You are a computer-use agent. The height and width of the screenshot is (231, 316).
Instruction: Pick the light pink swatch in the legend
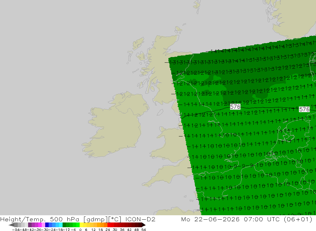click(43, 225)
